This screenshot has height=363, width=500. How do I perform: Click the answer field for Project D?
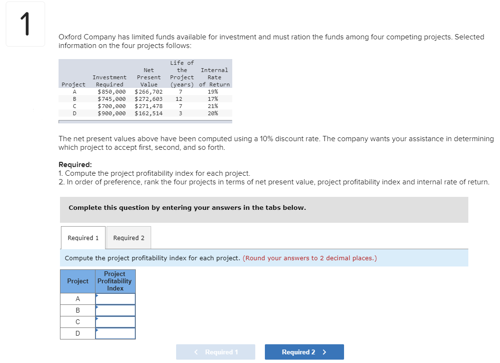pos(115,333)
